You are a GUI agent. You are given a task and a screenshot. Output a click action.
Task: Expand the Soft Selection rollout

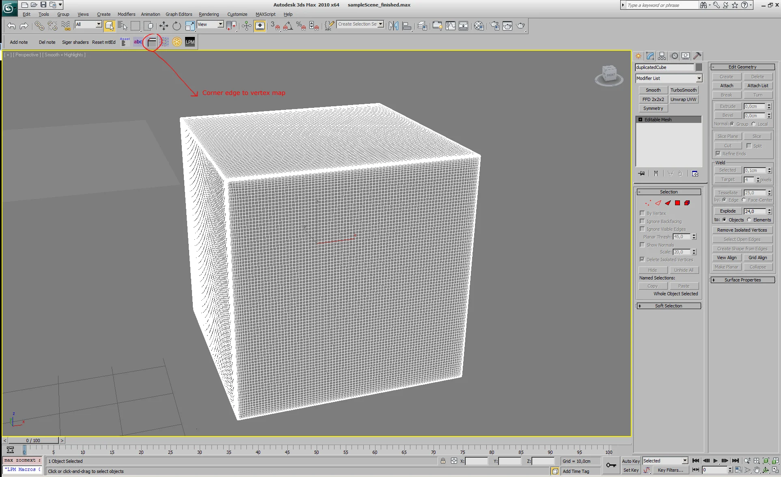click(668, 306)
